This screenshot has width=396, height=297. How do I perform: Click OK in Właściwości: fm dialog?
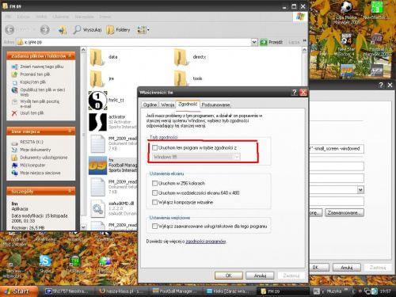coord(229,276)
